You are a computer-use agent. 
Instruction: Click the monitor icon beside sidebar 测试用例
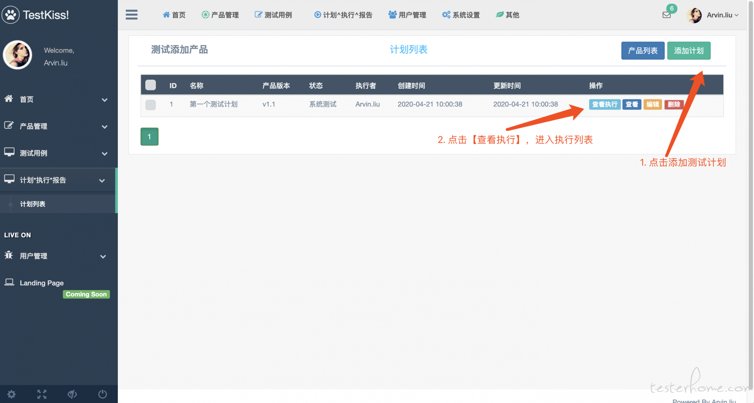point(9,152)
